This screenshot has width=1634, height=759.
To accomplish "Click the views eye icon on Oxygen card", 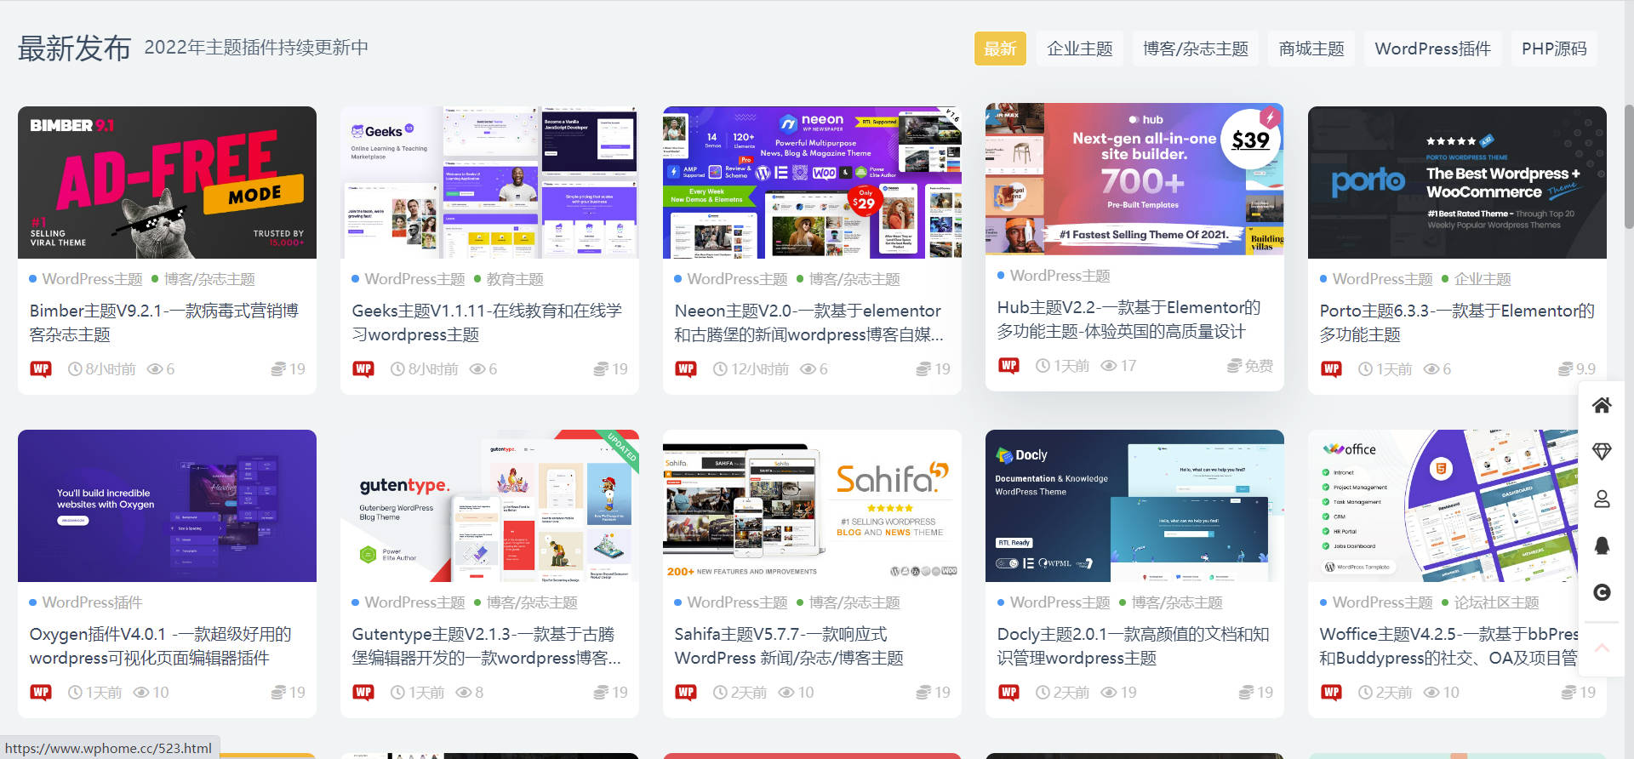I will [x=141, y=692].
